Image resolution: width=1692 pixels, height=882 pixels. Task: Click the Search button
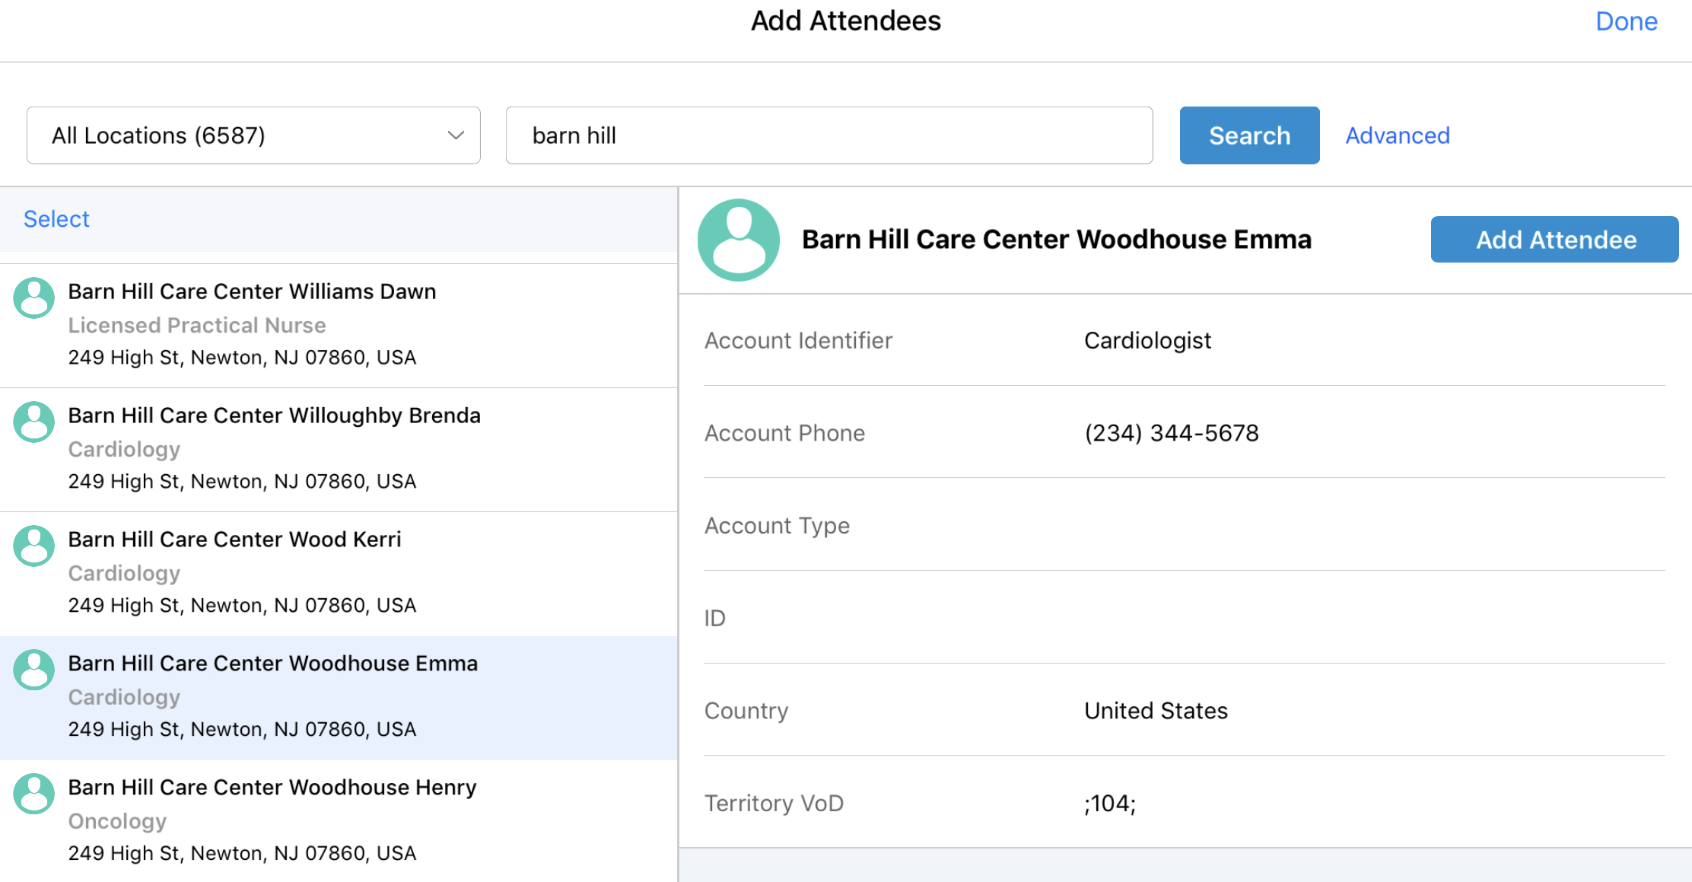1249,135
